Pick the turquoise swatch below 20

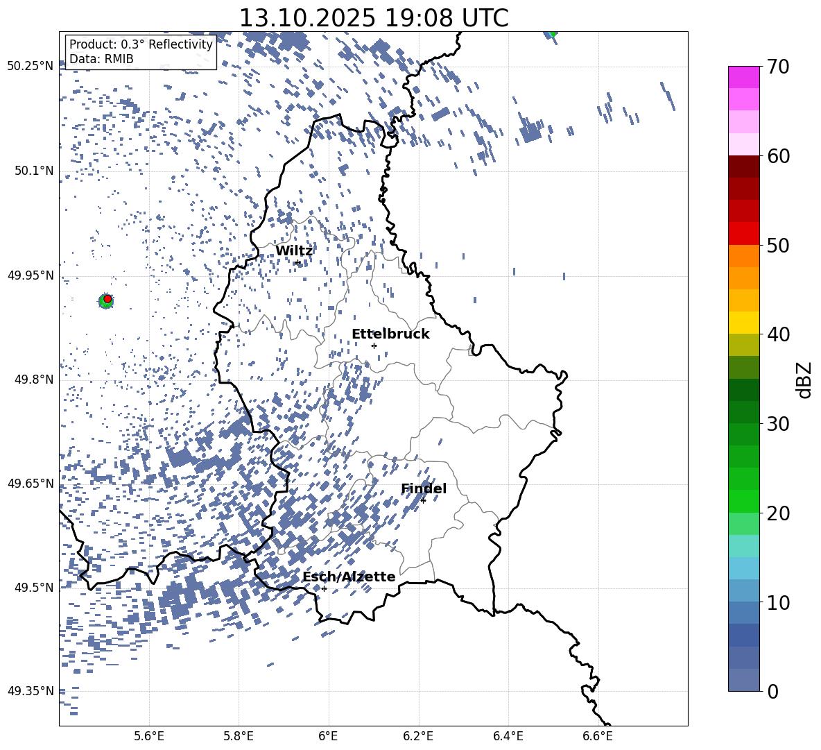[x=744, y=546]
